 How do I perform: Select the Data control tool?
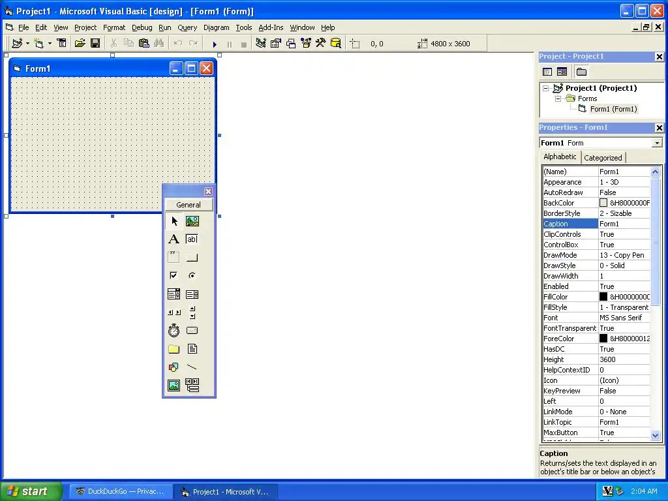coord(192,386)
